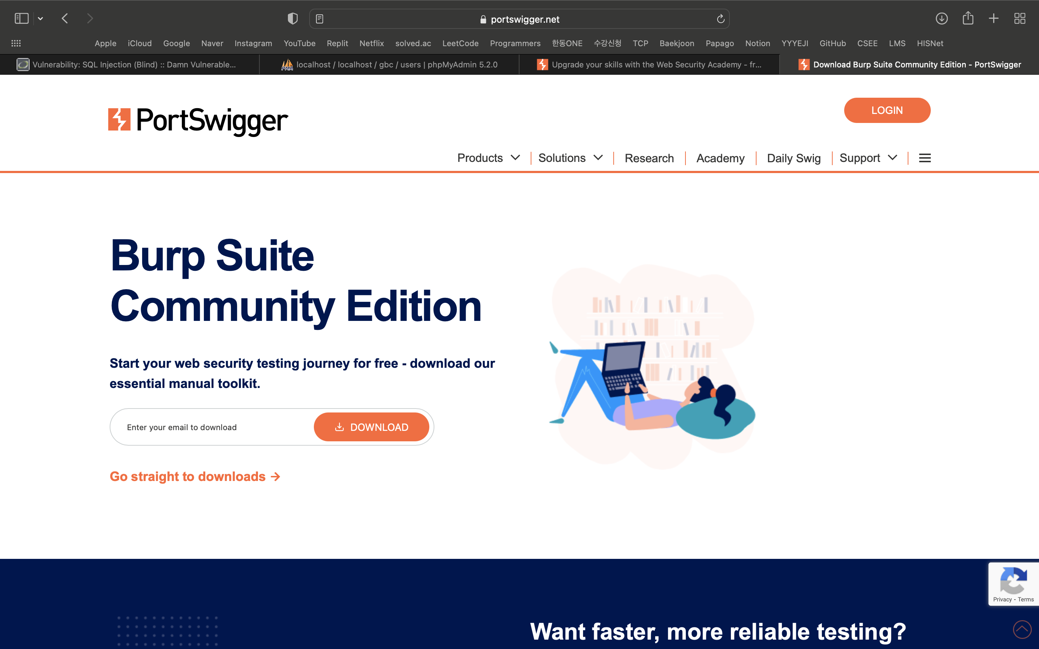Follow the Go straight to downloads link
This screenshot has height=649, width=1039.
click(195, 476)
